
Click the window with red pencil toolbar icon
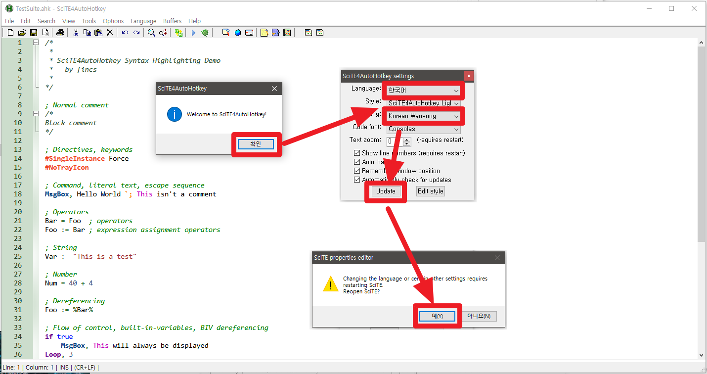pyautogui.click(x=226, y=33)
